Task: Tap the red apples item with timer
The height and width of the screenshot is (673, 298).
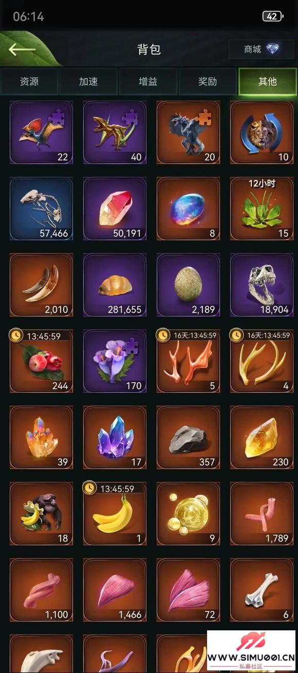Action: [41, 361]
